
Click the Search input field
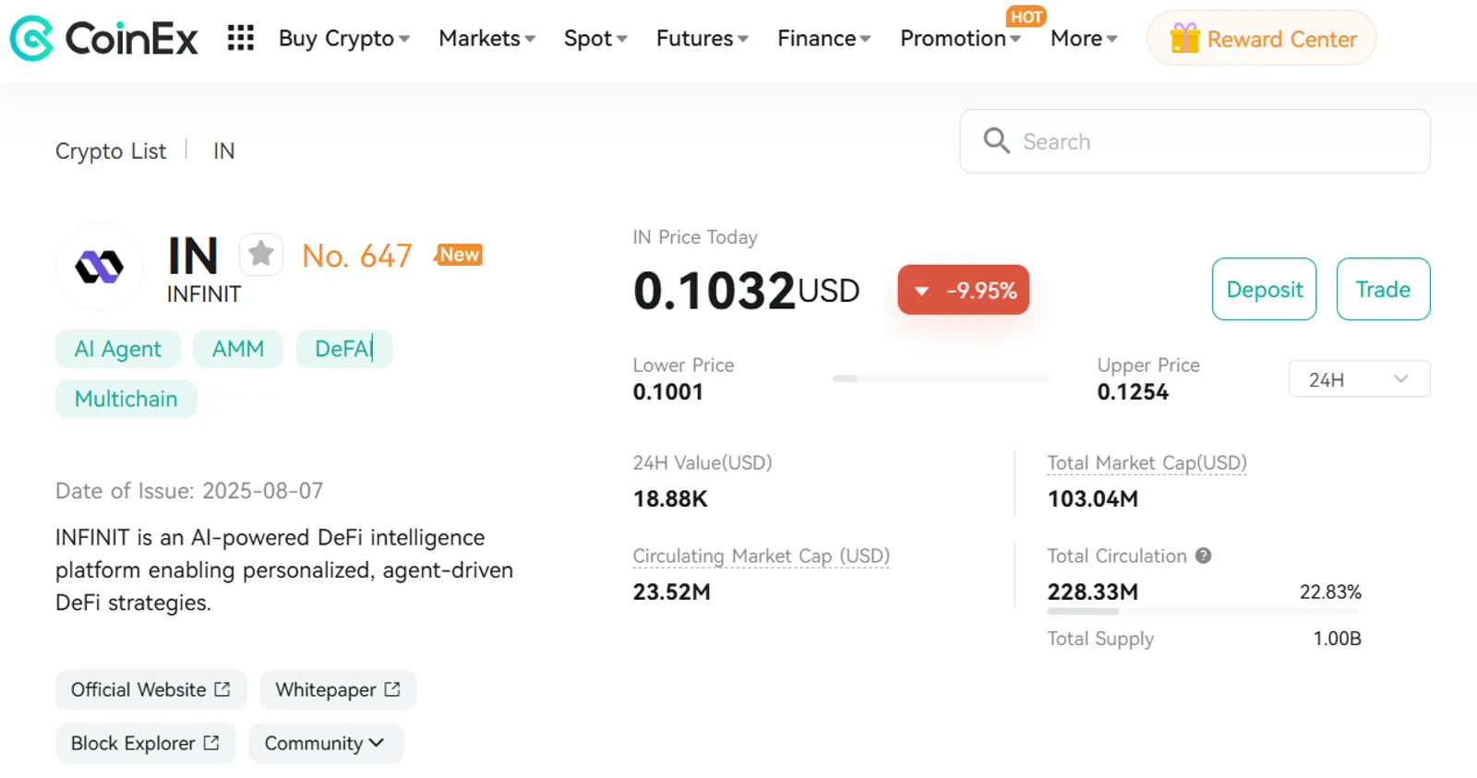click(1195, 141)
